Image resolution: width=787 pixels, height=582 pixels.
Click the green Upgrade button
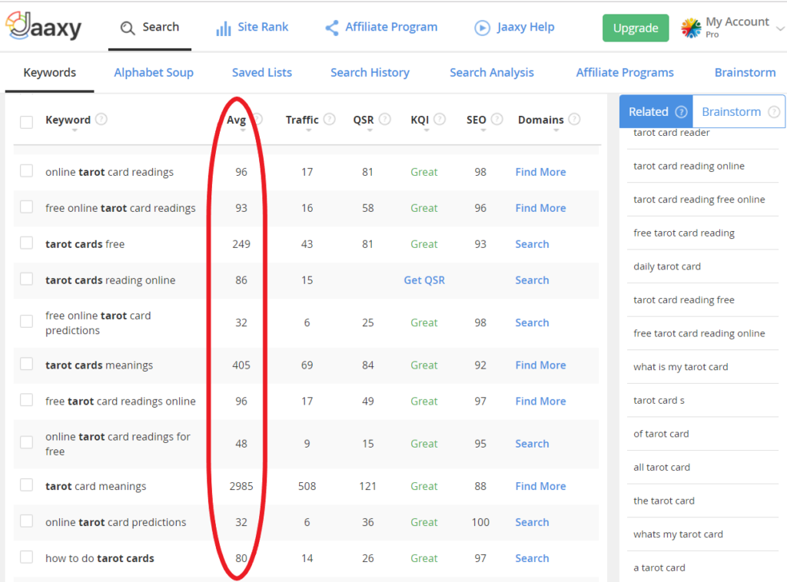[x=636, y=28]
